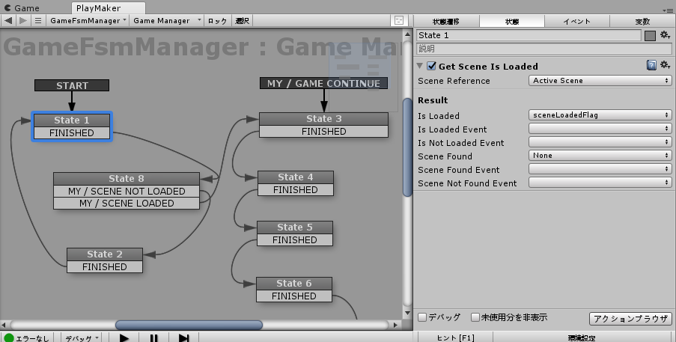Open the recent FSM list menu icon
Viewport: 676px width, 342px height.
(x=38, y=20)
